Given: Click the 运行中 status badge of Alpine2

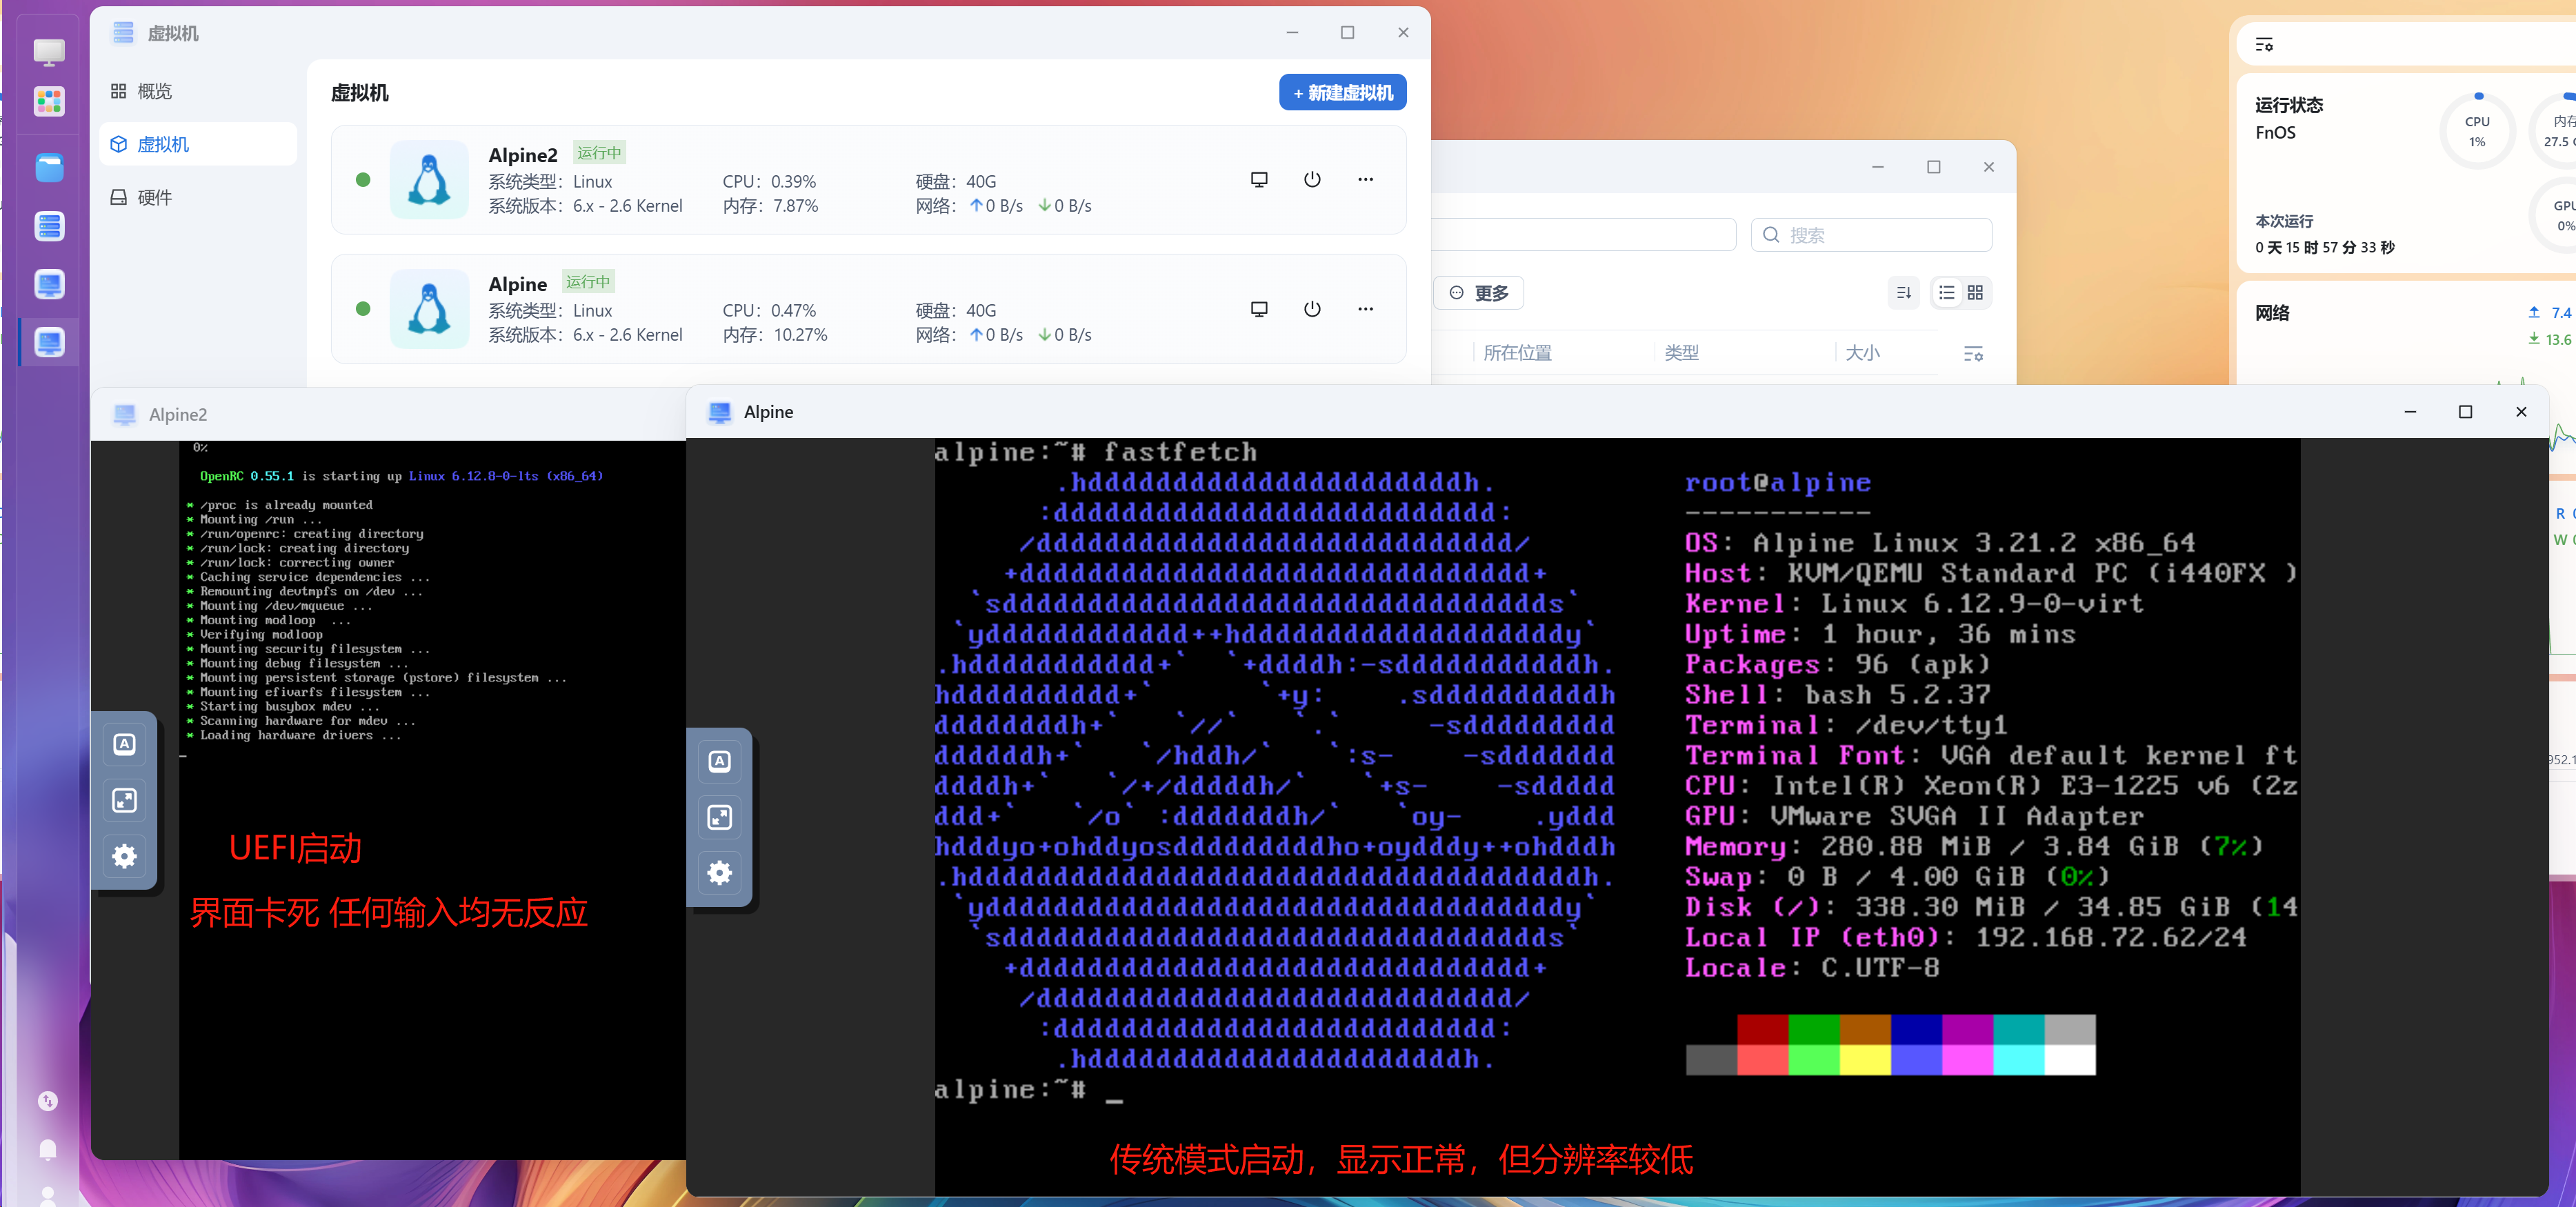Looking at the screenshot, I should tap(599, 153).
